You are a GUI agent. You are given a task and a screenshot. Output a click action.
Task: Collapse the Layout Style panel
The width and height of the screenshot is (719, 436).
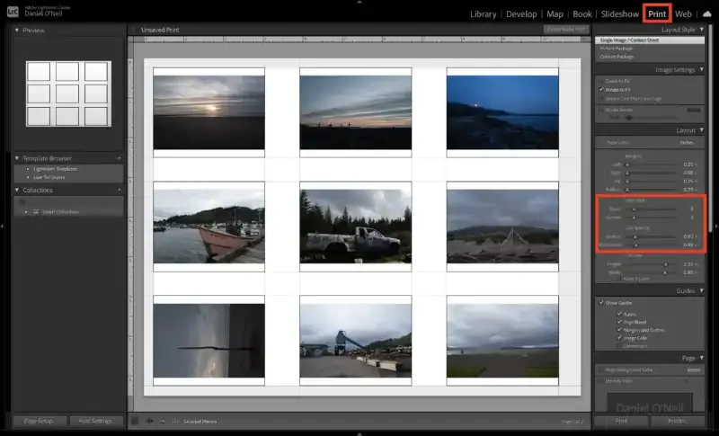tap(702, 30)
